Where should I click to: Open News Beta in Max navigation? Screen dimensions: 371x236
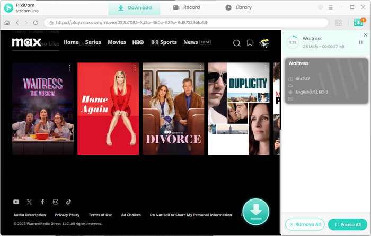[197, 42]
